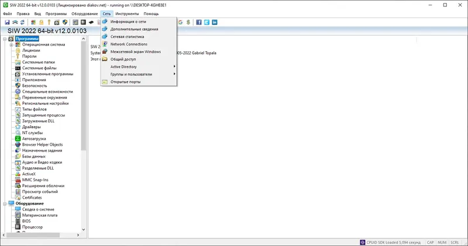Click the CPUID SDK status bar icon
Viewport: 468px width, 246px height.
click(362, 243)
